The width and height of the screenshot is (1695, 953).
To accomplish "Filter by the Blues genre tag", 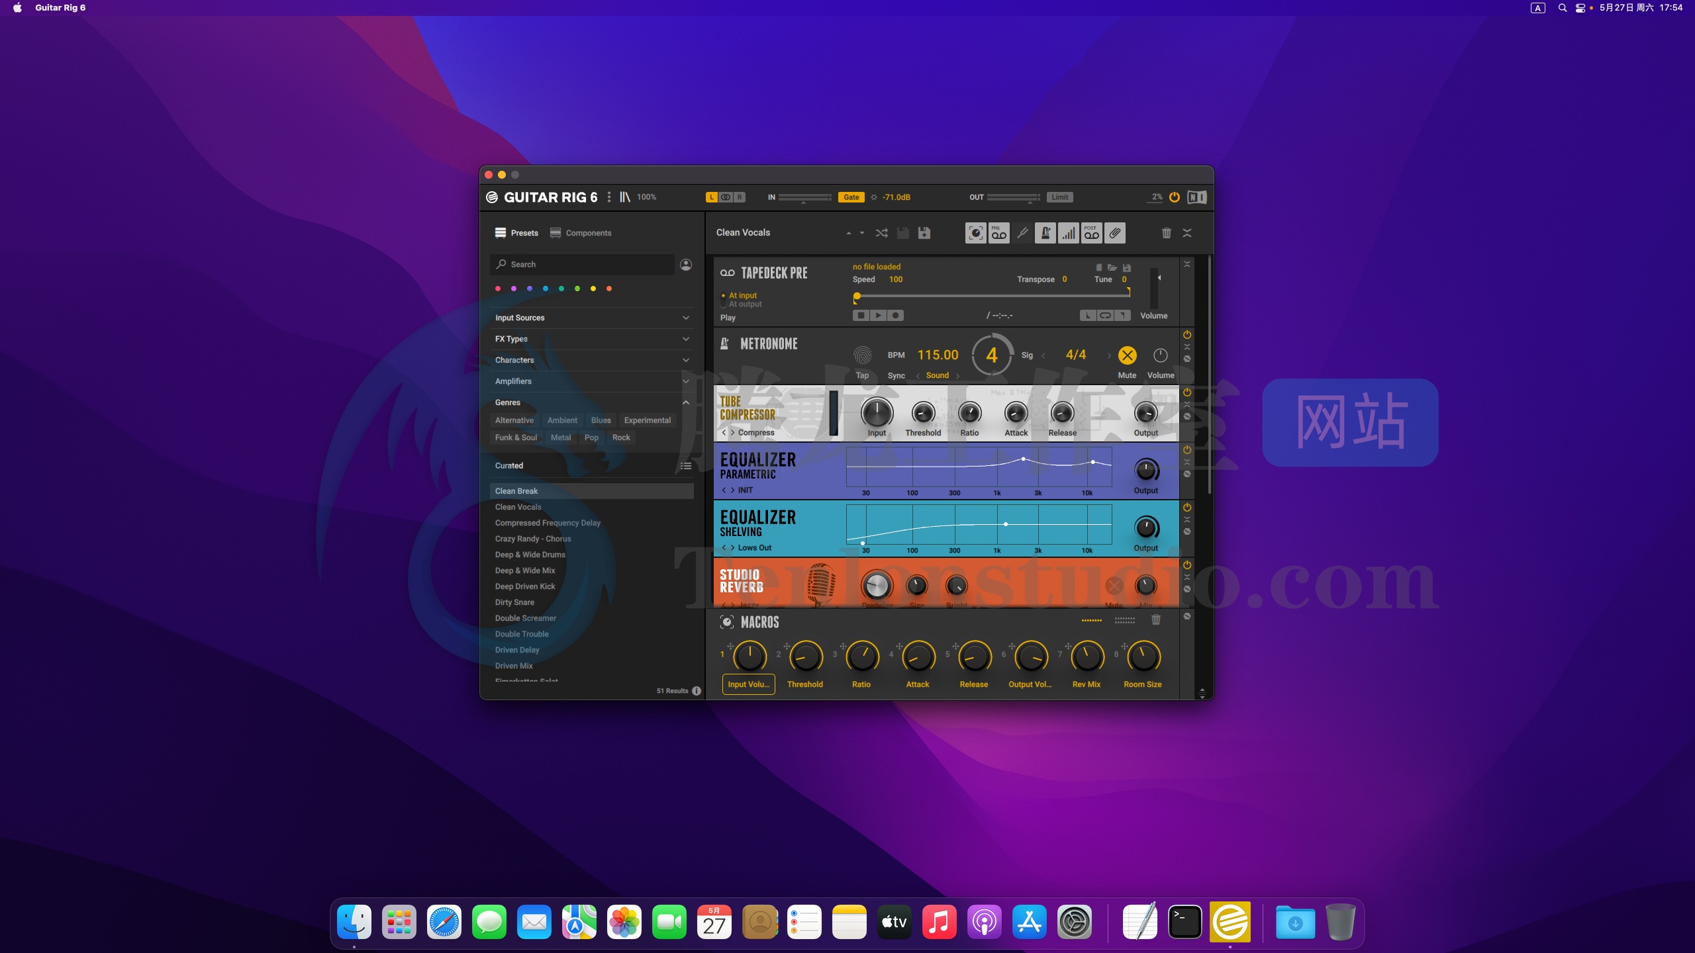I will click(601, 420).
